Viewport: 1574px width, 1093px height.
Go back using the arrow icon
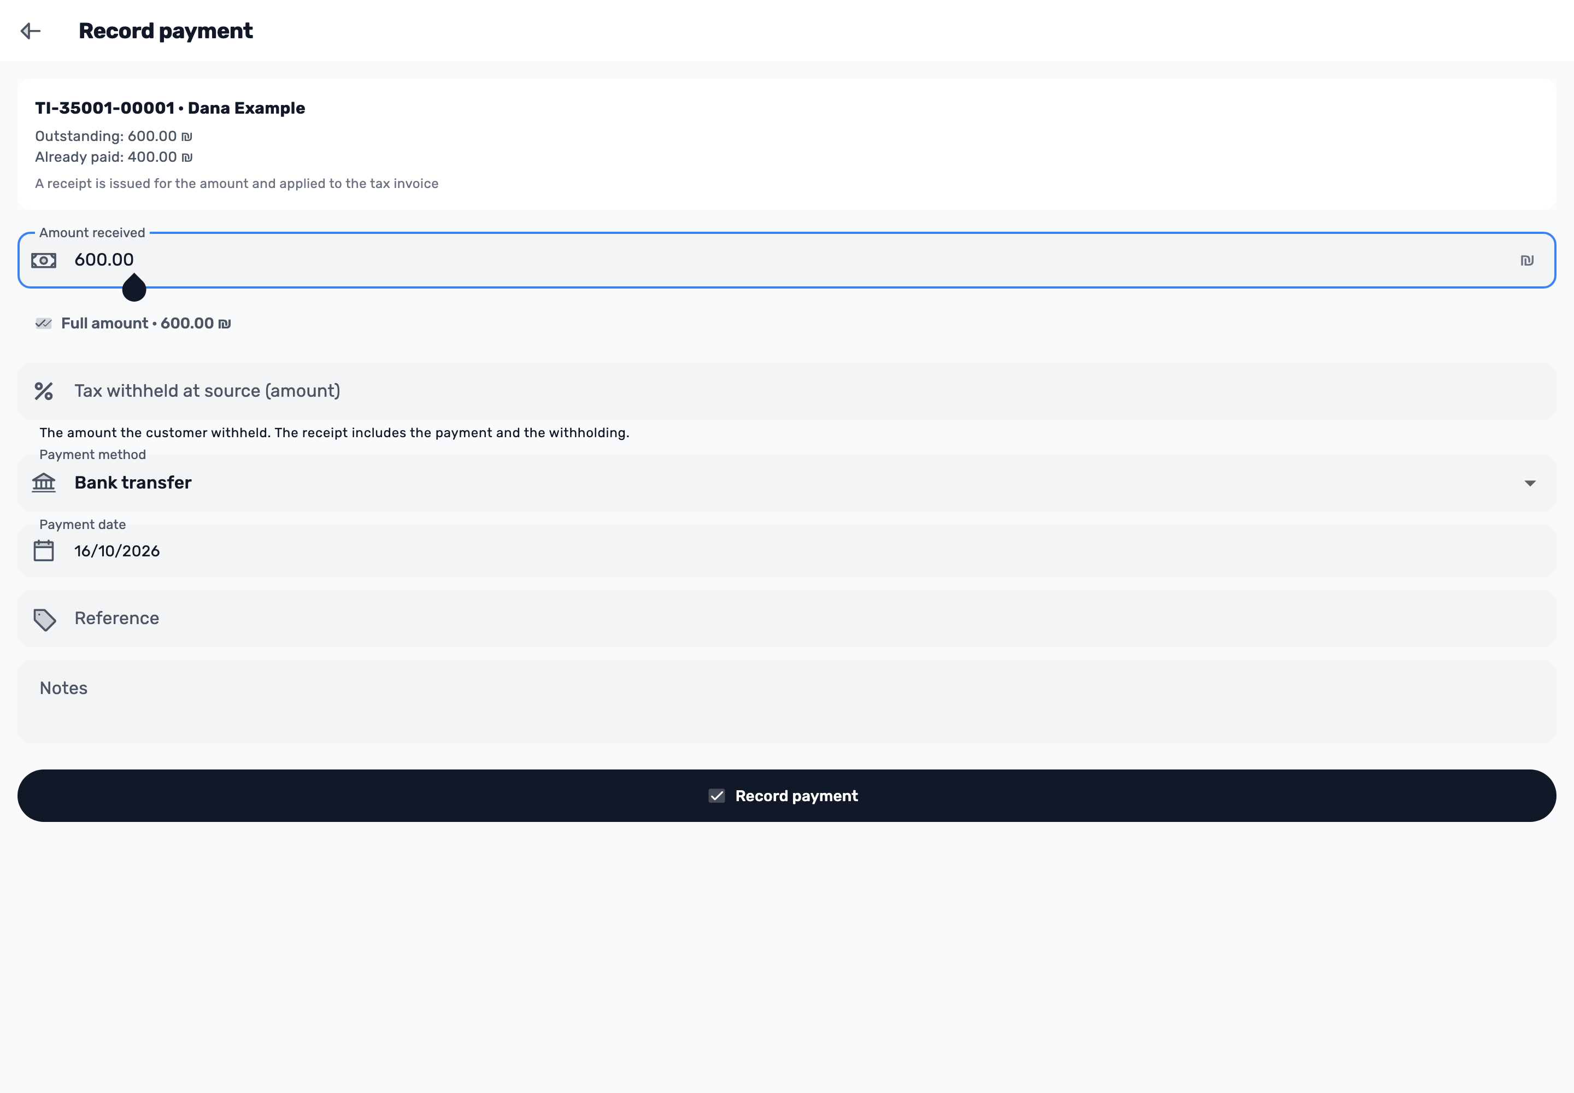[x=31, y=31]
